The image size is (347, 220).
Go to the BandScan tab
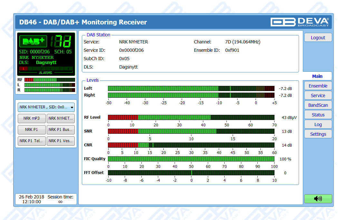(x=318, y=105)
